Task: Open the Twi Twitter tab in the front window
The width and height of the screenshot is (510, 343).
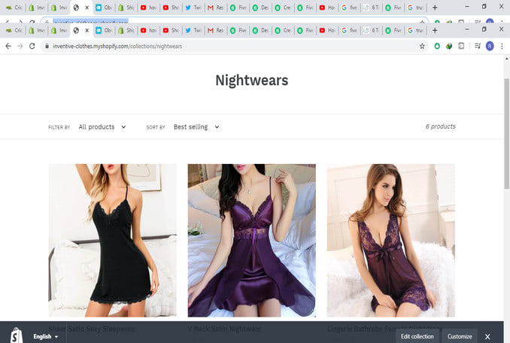Action: coord(193,30)
